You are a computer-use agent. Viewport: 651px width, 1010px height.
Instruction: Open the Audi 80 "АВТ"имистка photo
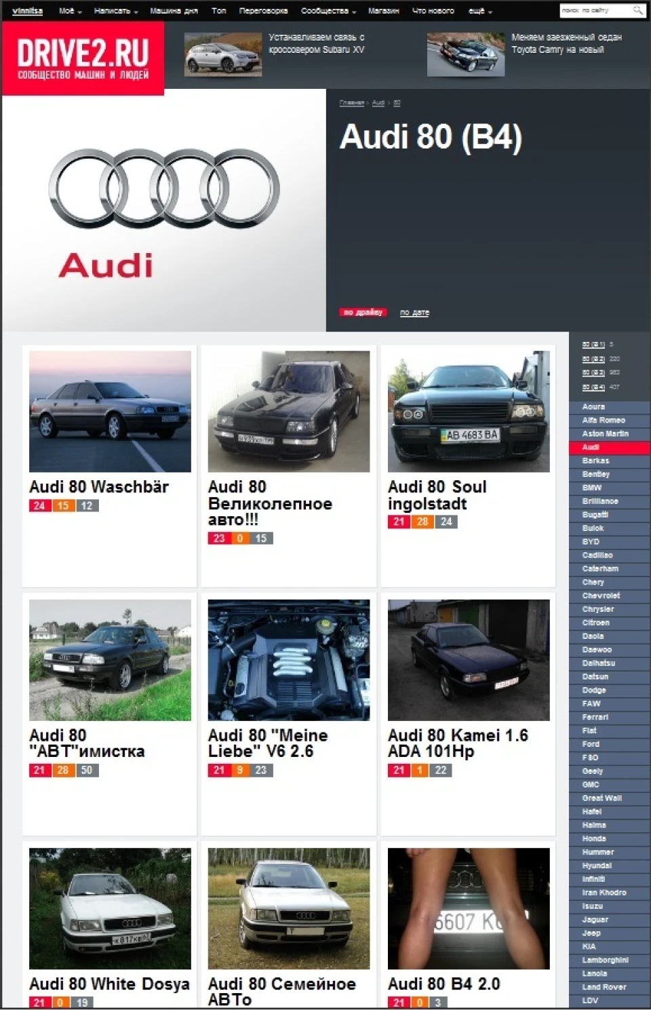coord(110,660)
